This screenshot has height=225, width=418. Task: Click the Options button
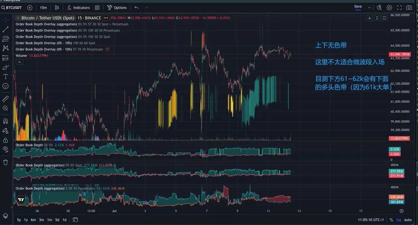coord(117,7)
